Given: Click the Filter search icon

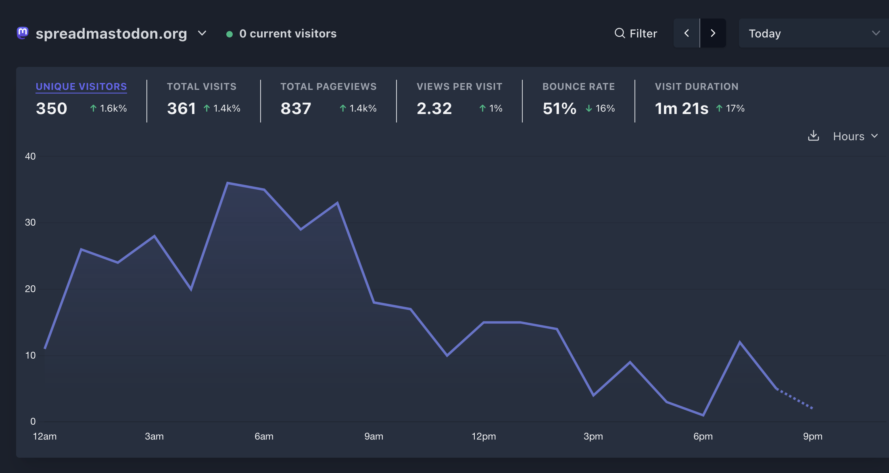Looking at the screenshot, I should point(620,33).
